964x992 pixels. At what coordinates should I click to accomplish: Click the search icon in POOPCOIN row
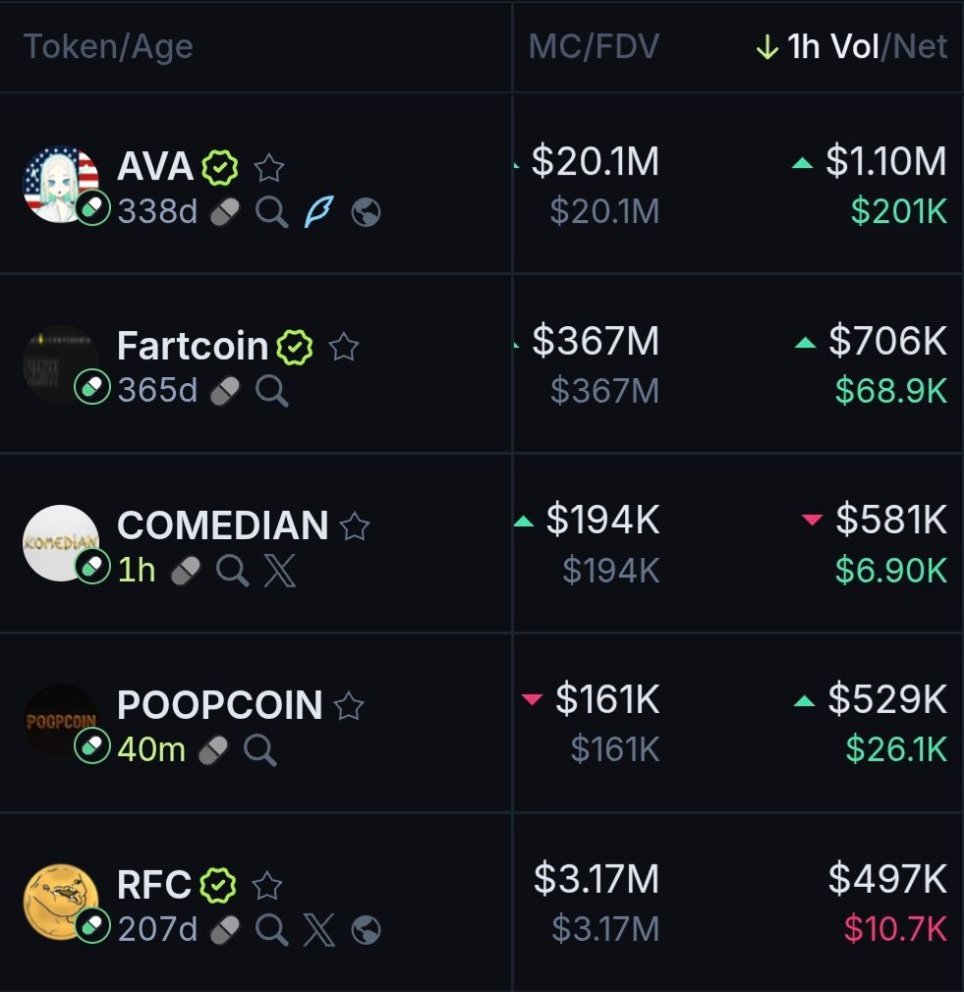click(259, 750)
